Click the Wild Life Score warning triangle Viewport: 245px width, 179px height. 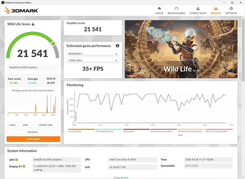point(33,24)
